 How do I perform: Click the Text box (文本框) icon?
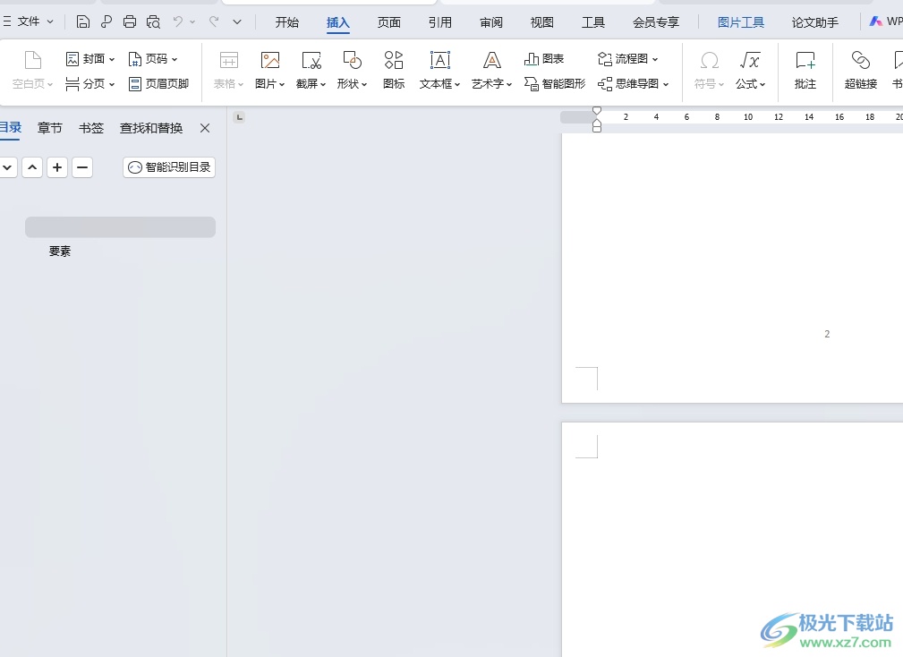coord(440,61)
